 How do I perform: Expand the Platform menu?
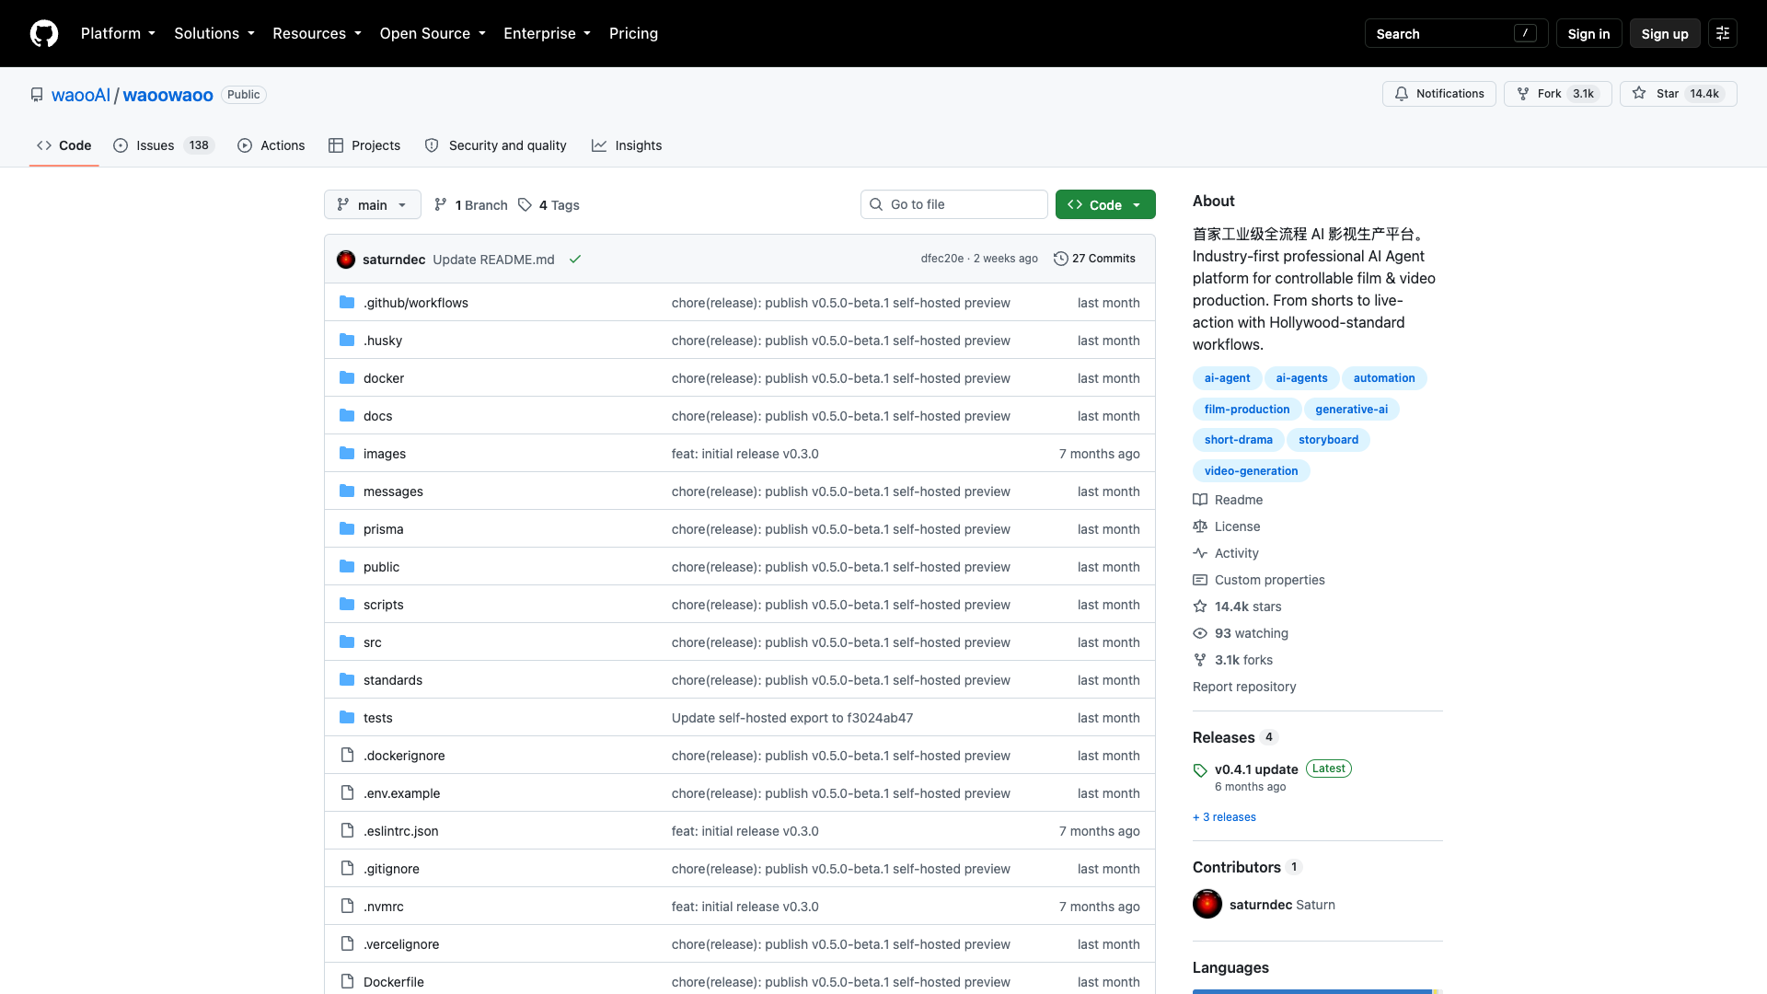pos(118,33)
